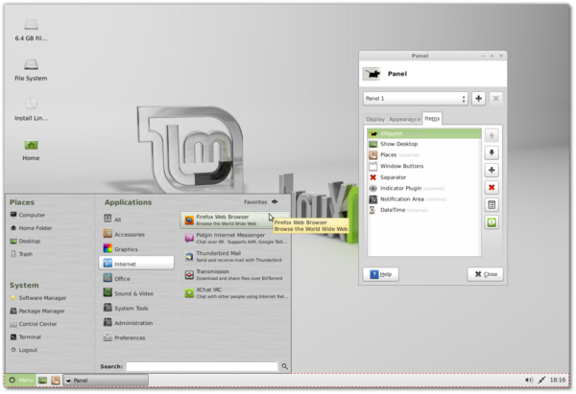Select XfApplet in the items list

click(424, 133)
